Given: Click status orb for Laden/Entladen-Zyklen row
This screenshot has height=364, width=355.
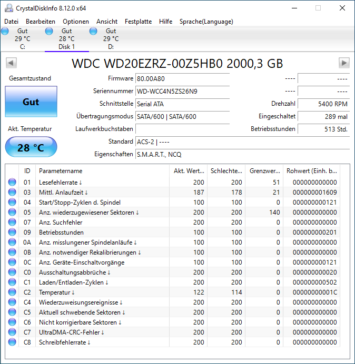Looking at the screenshot, I should click(x=12, y=282).
